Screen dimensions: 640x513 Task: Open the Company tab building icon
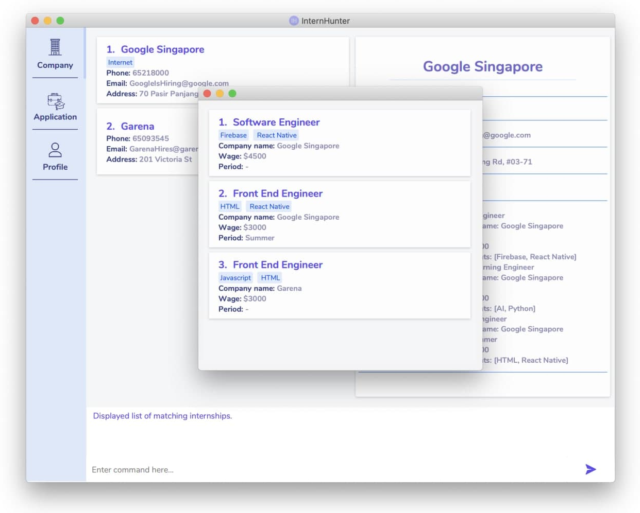click(x=55, y=47)
